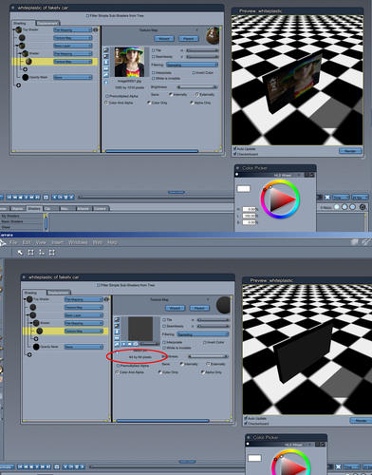Enable the Tile checkbox next to the girl photo
The width and height of the screenshot is (372, 475).
pyautogui.click(x=154, y=50)
